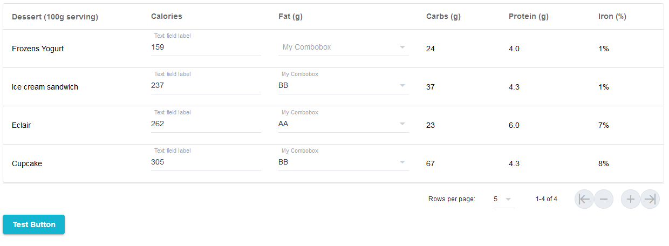The height and width of the screenshot is (246, 669).
Task: Go to the next page with the plus icon
Action: tap(631, 199)
